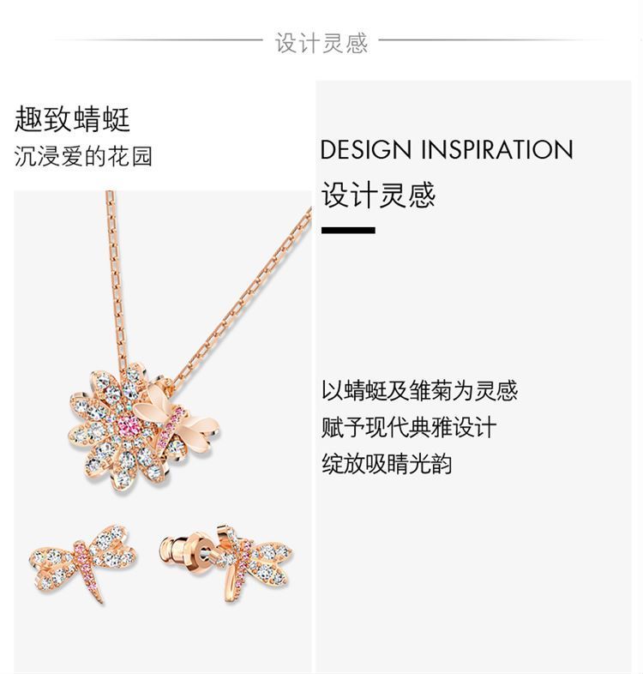Click the left necklace chain strand
Viewport: 643px width, 674px height.
[x=117, y=280]
